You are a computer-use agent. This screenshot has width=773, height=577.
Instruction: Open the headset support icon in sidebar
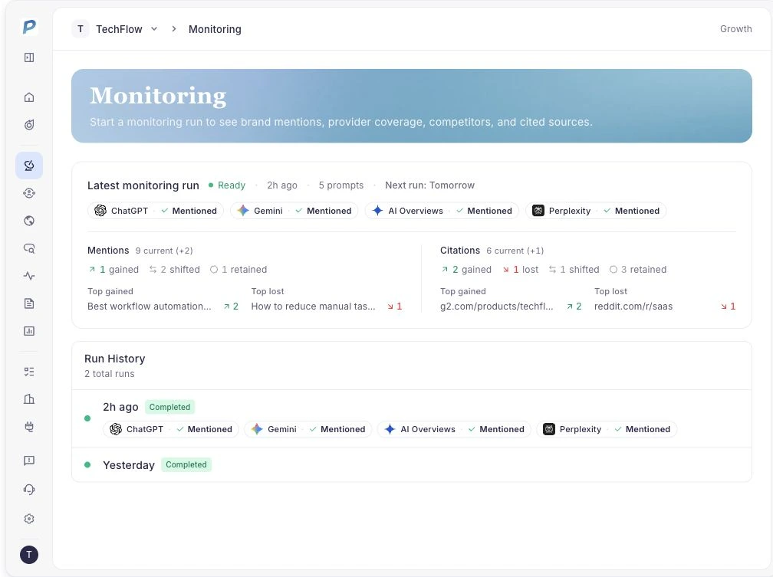click(29, 490)
